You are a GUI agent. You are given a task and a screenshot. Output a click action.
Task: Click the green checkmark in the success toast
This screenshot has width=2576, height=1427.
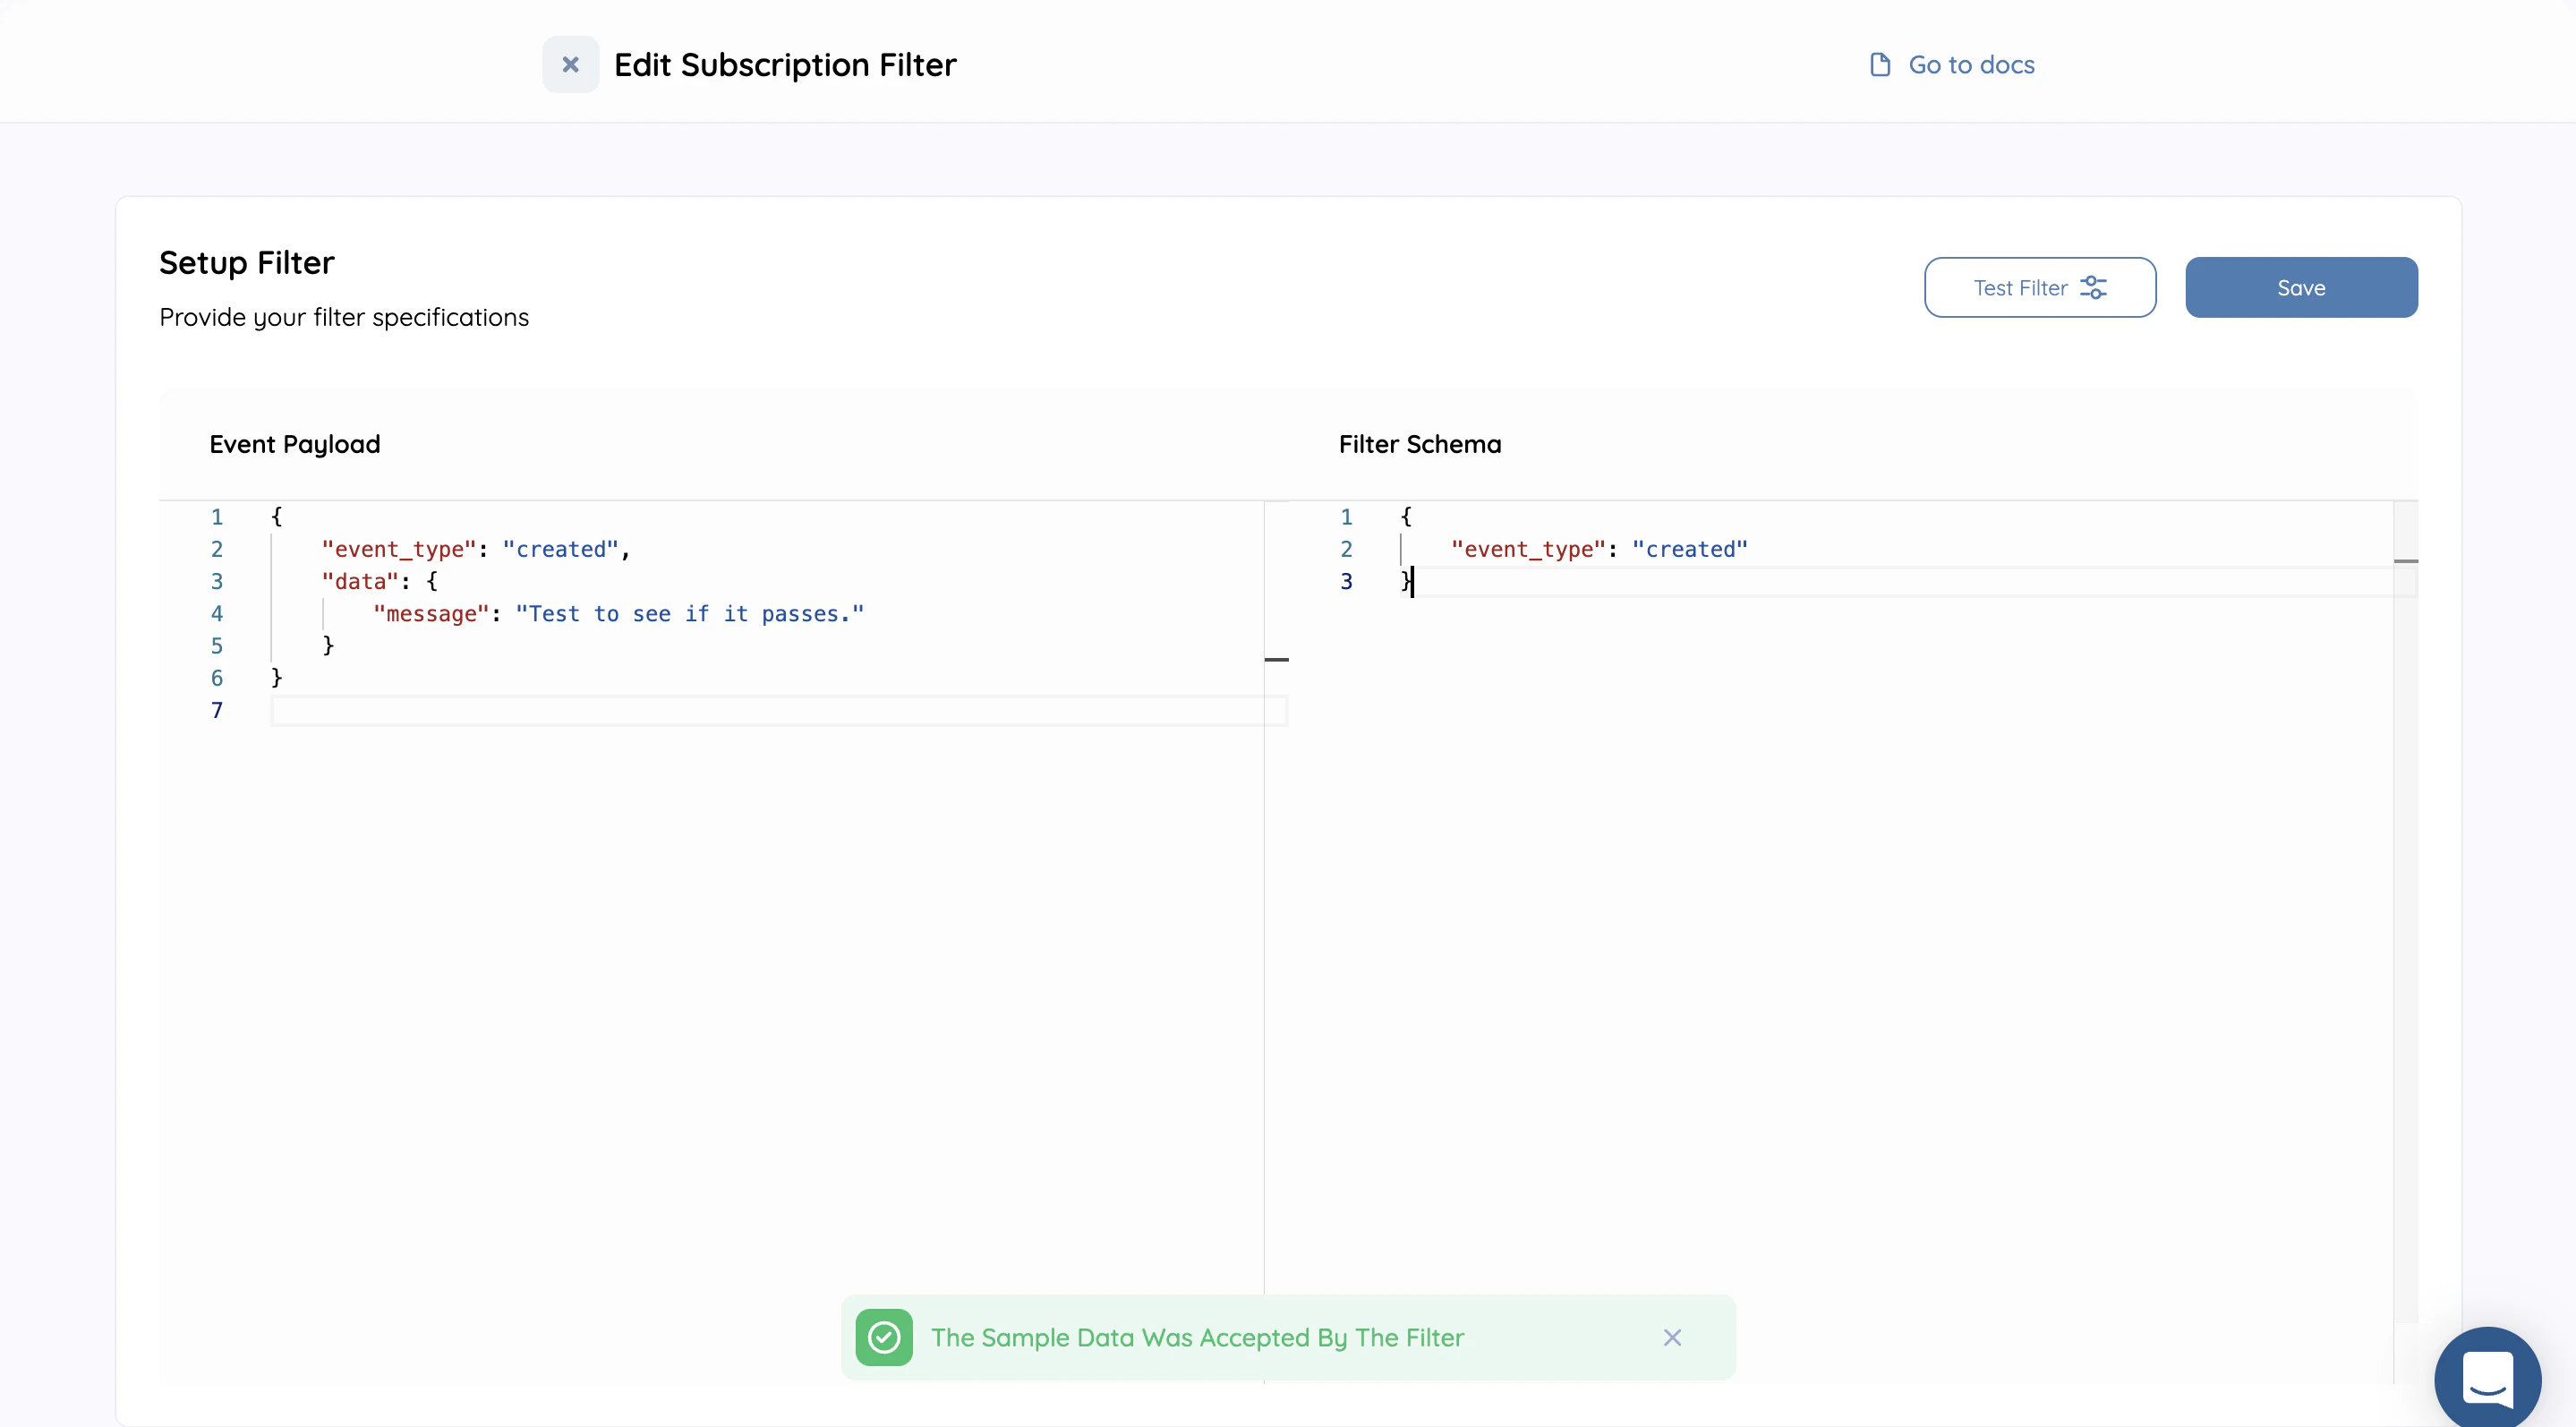(883, 1337)
